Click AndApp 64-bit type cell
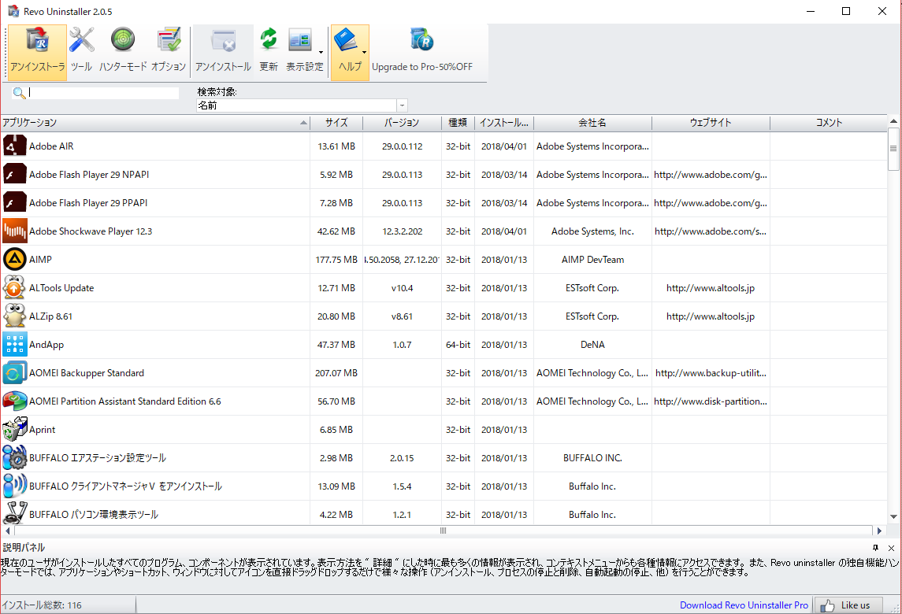The image size is (902, 614). (x=458, y=344)
